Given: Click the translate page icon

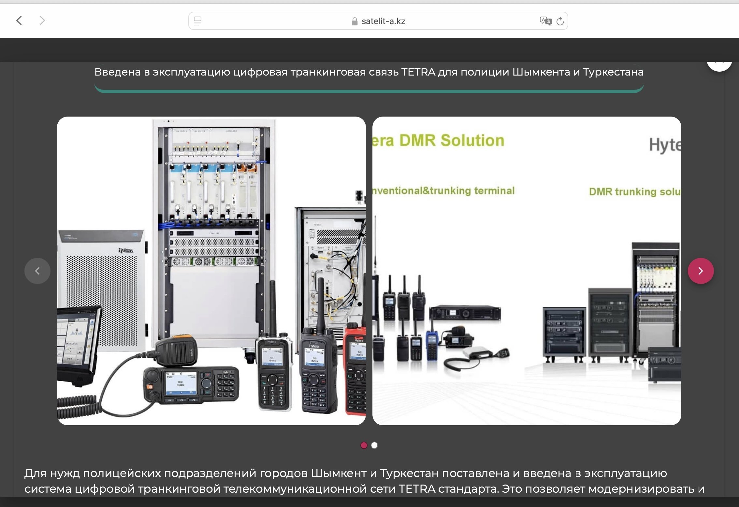Looking at the screenshot, I should pos(545,21).
